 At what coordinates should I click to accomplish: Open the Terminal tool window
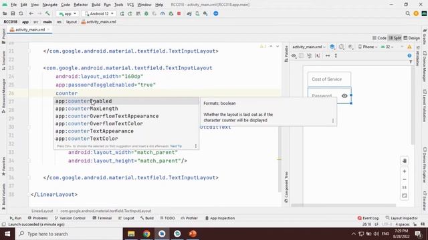coord(102,218)
